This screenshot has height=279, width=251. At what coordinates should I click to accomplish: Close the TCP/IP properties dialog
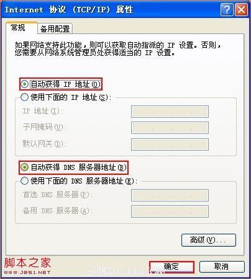(x=241, y=9)
